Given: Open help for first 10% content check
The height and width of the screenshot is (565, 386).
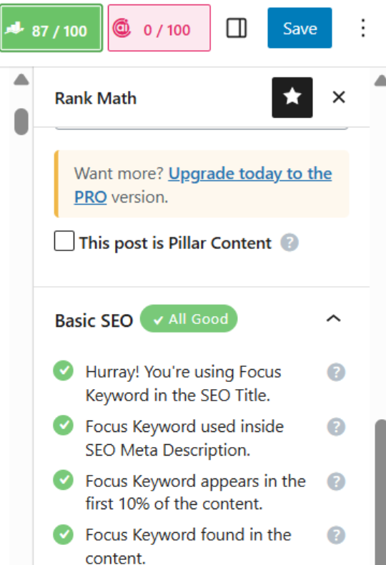Looking at the screenshot, I should 336,481.
